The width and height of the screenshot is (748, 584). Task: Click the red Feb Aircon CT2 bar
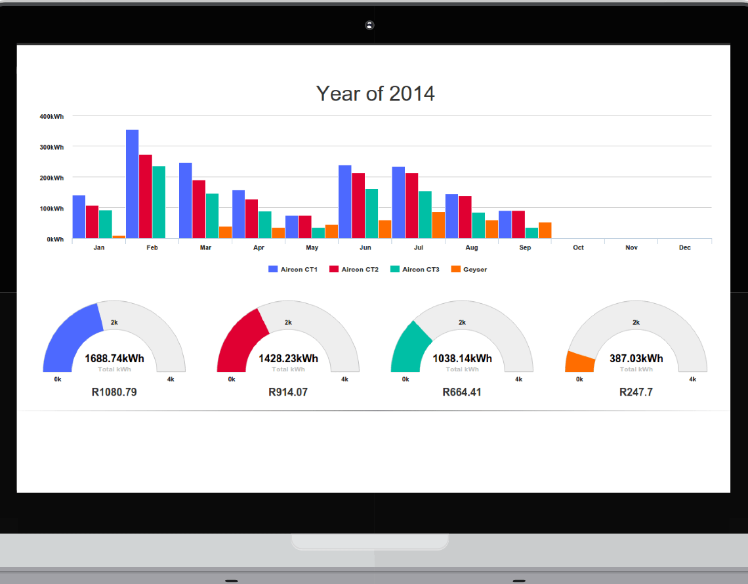tap(145, 197)
